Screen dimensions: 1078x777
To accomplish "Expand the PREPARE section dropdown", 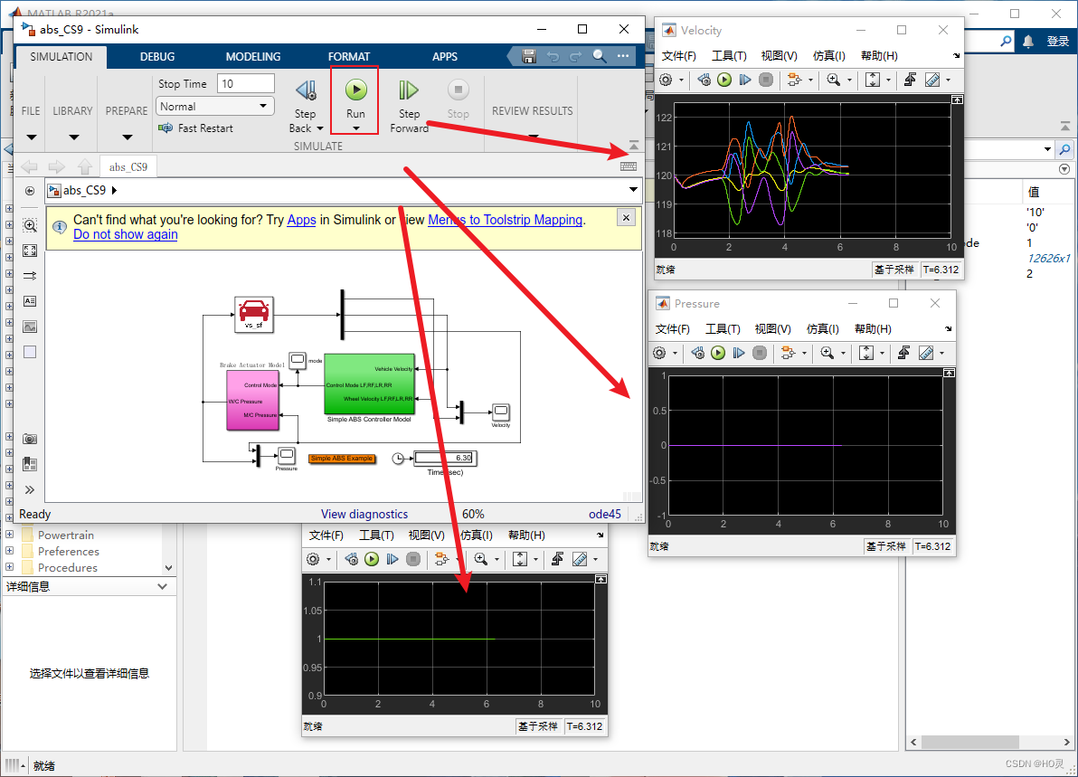I will click(128, 137).
